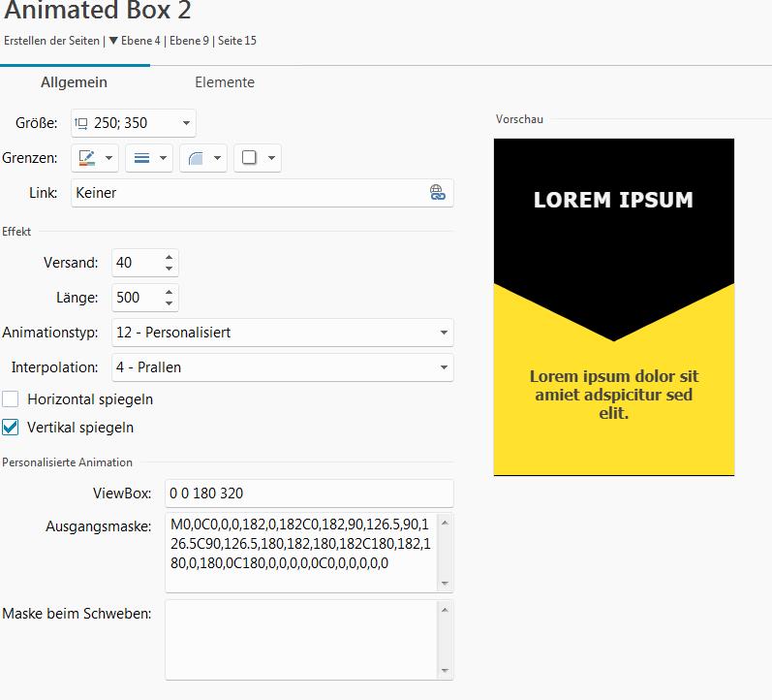The width and height of the screenshot is (772, 700).
Task: Expand the Größe 250; 350 dropdown arrow
Action: coord(186,123)
